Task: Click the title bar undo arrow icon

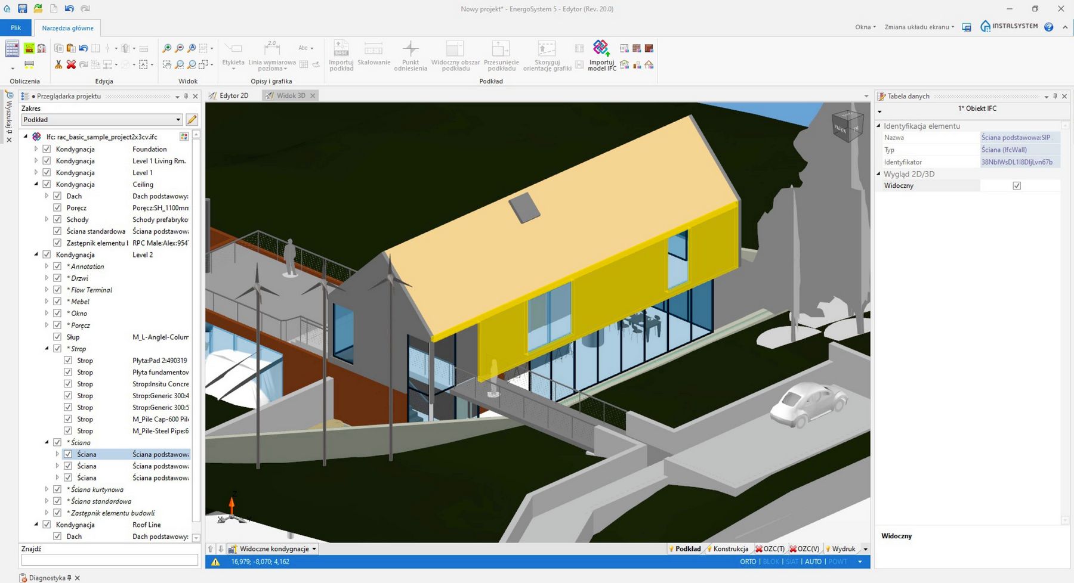Action: (69, 9)
